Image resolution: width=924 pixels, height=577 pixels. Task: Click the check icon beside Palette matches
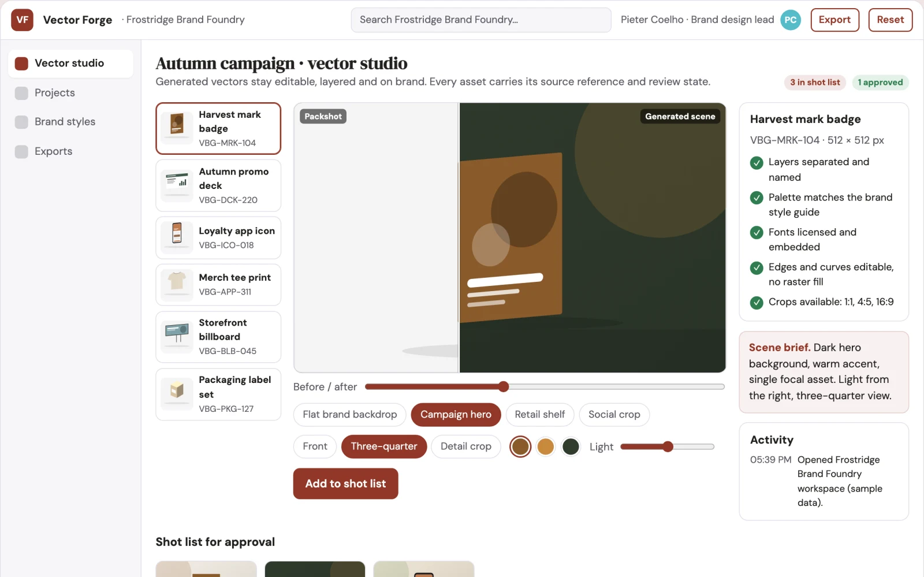[757, 198]
